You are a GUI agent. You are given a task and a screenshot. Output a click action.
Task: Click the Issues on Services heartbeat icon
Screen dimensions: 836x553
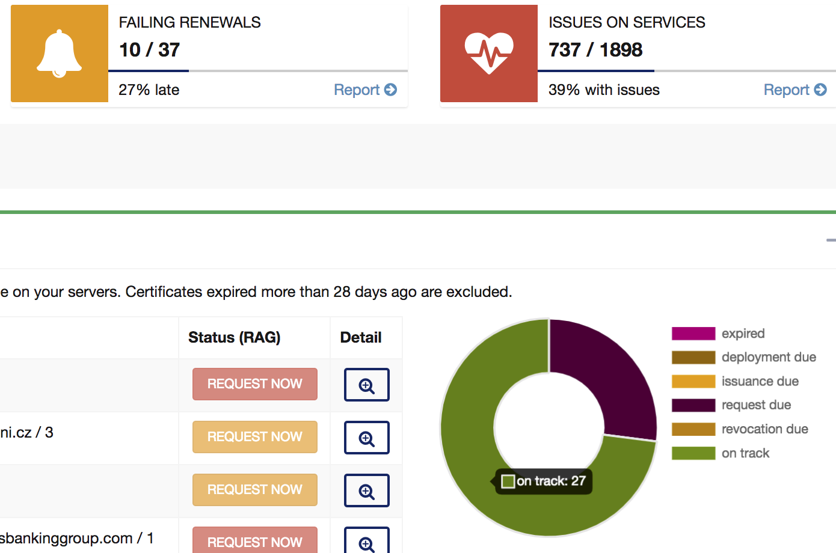489,53
